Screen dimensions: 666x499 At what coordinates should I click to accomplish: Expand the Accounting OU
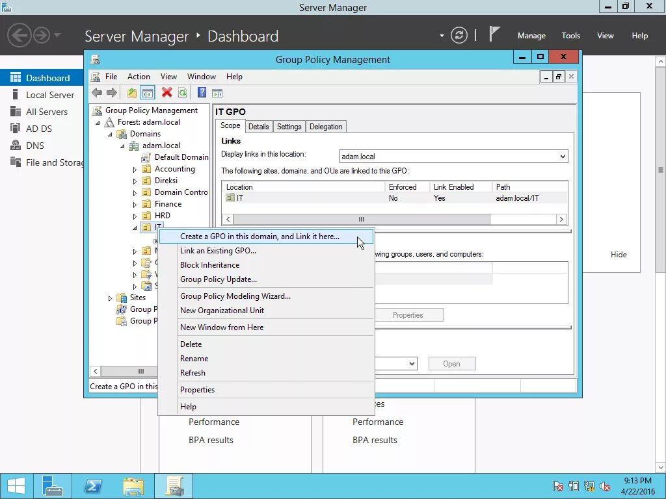[x=135, y=170]
